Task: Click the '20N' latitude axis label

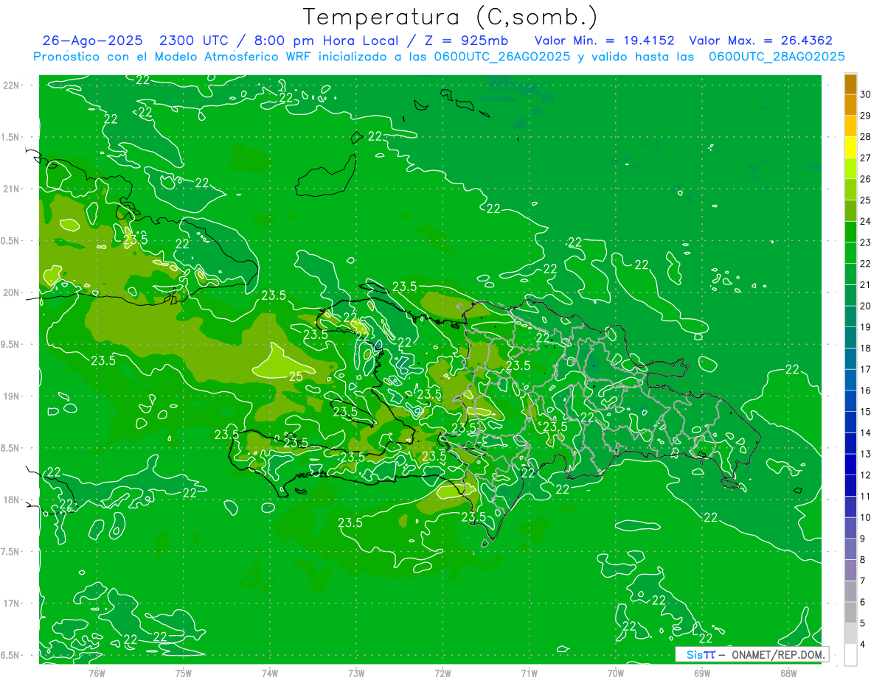Action: click(13, 293)
